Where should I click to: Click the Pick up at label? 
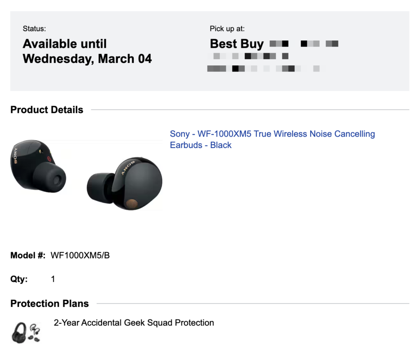click(x=227, y=29)
